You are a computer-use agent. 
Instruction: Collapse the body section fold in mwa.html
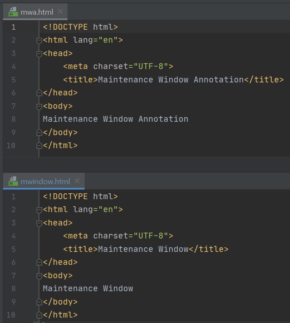click(x=39, y=106)
